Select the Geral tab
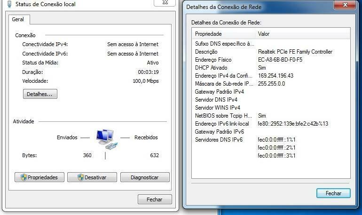Viewport: 362px width, 215px height. [18, 19]
